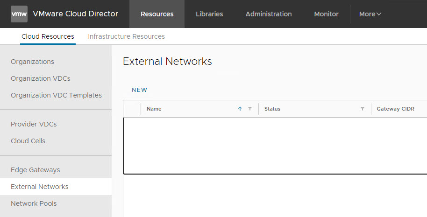Go to the Administration menu
427x217 pixels.
(x=269, y=14)
